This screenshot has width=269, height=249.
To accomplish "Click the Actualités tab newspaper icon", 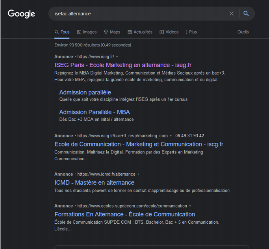I will click(x=130, y=32).
